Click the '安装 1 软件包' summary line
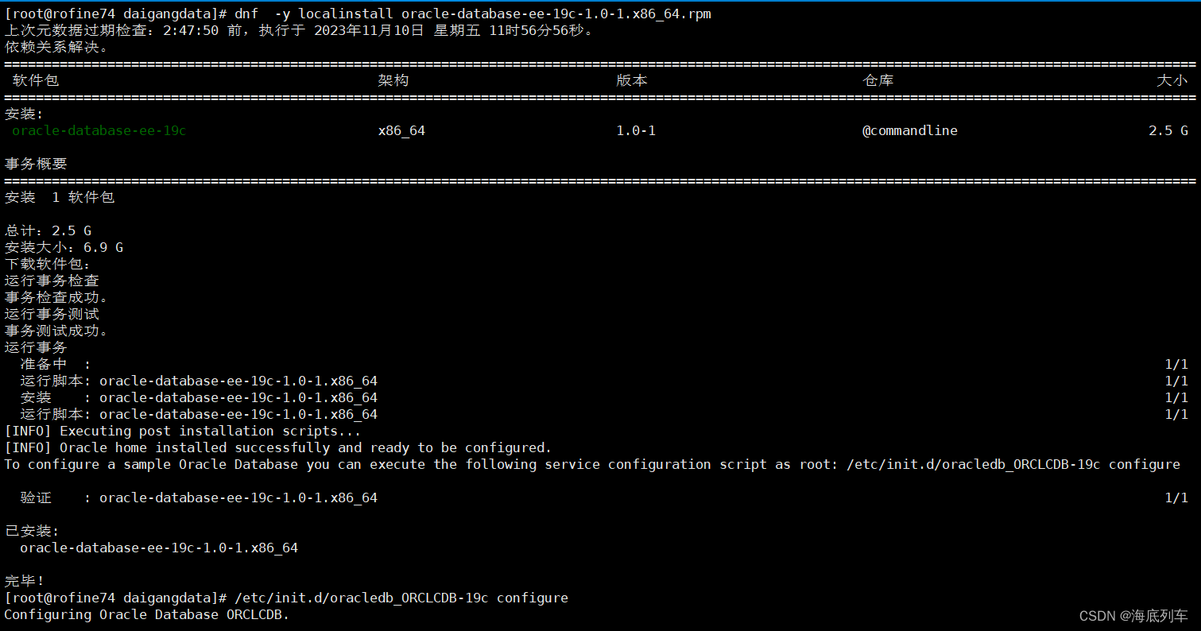 tap(60, 197)
